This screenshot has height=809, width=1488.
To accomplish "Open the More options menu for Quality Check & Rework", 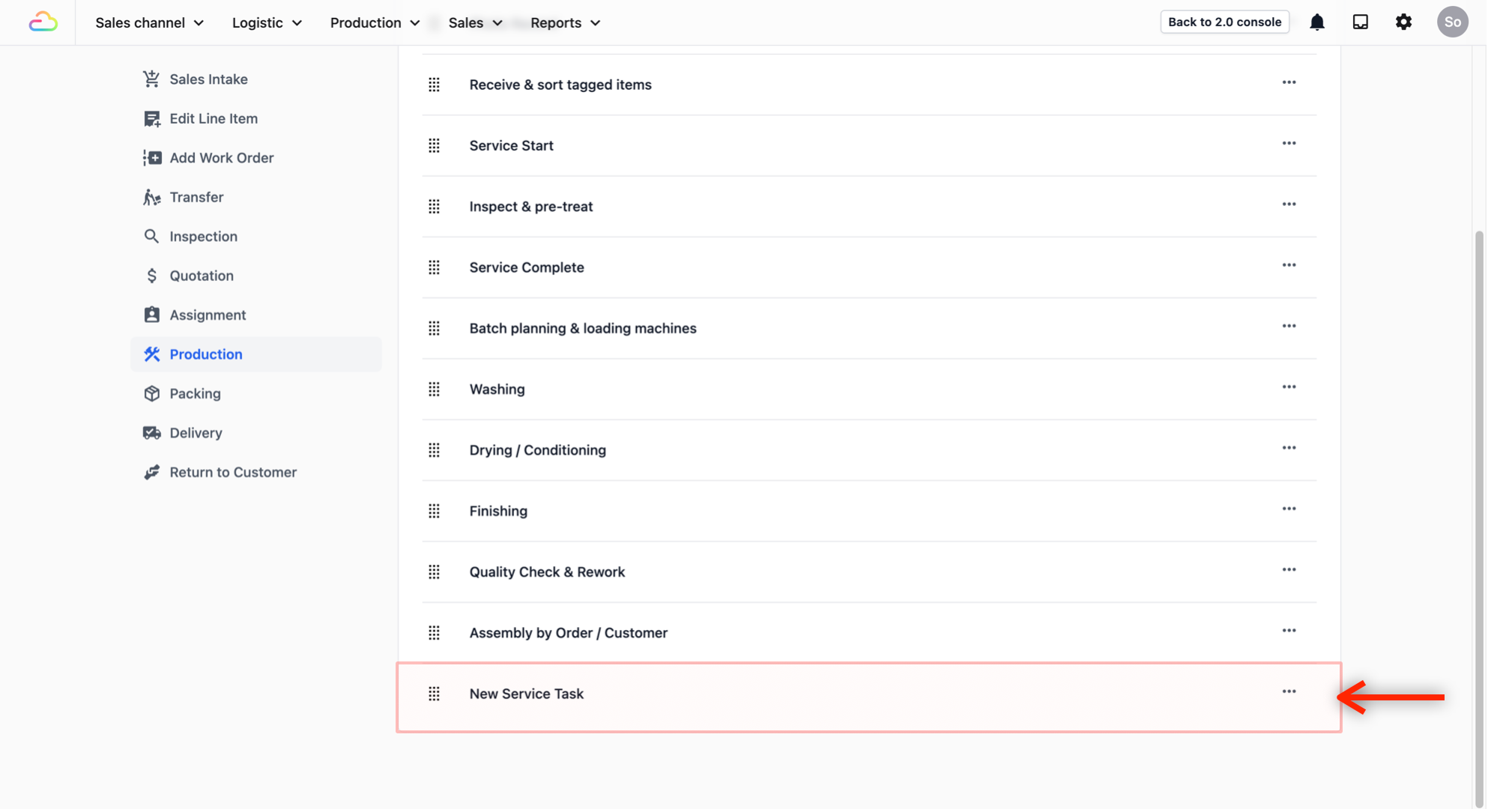I will tap(1289, 570).
